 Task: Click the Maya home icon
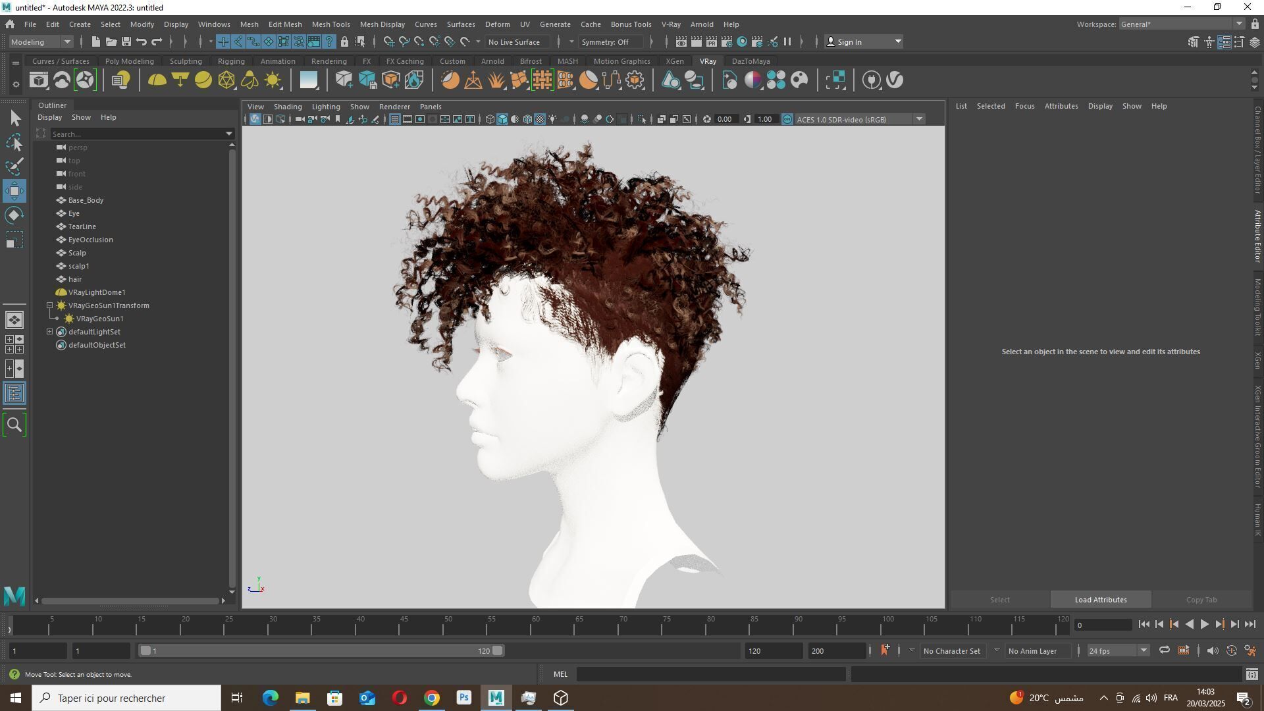[10, 24]
